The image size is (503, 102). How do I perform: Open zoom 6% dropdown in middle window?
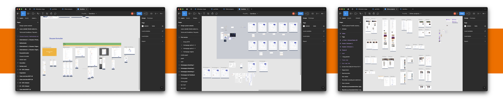tap(323, 14)
